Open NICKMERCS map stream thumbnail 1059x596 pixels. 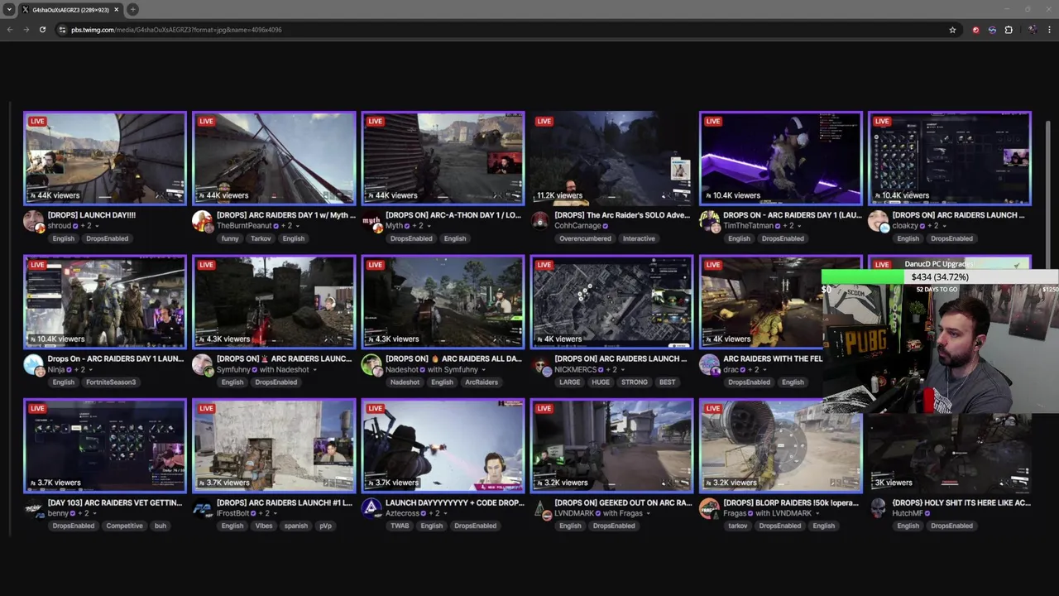(611, 301)
